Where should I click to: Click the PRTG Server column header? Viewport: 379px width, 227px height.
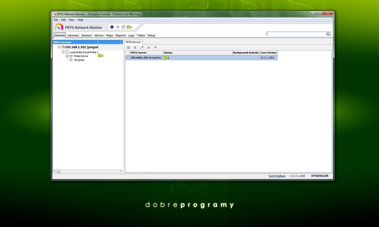[146, 53]
